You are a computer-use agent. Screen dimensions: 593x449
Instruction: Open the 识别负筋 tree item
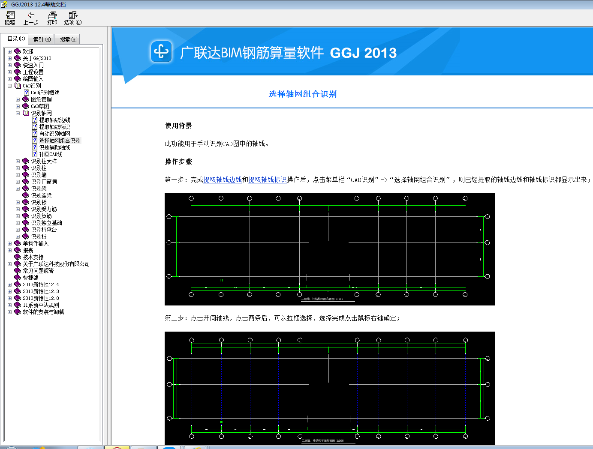pyautogui.click(x=41, y=216)
